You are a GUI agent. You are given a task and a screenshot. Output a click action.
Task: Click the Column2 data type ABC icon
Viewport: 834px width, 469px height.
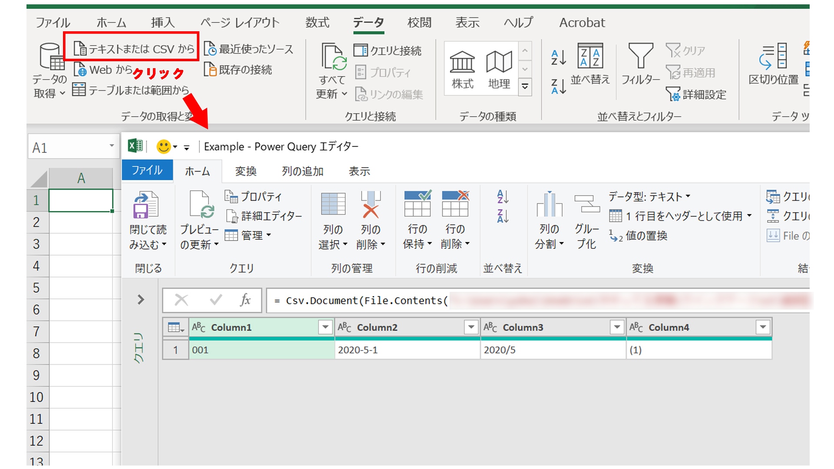point(345,327)
